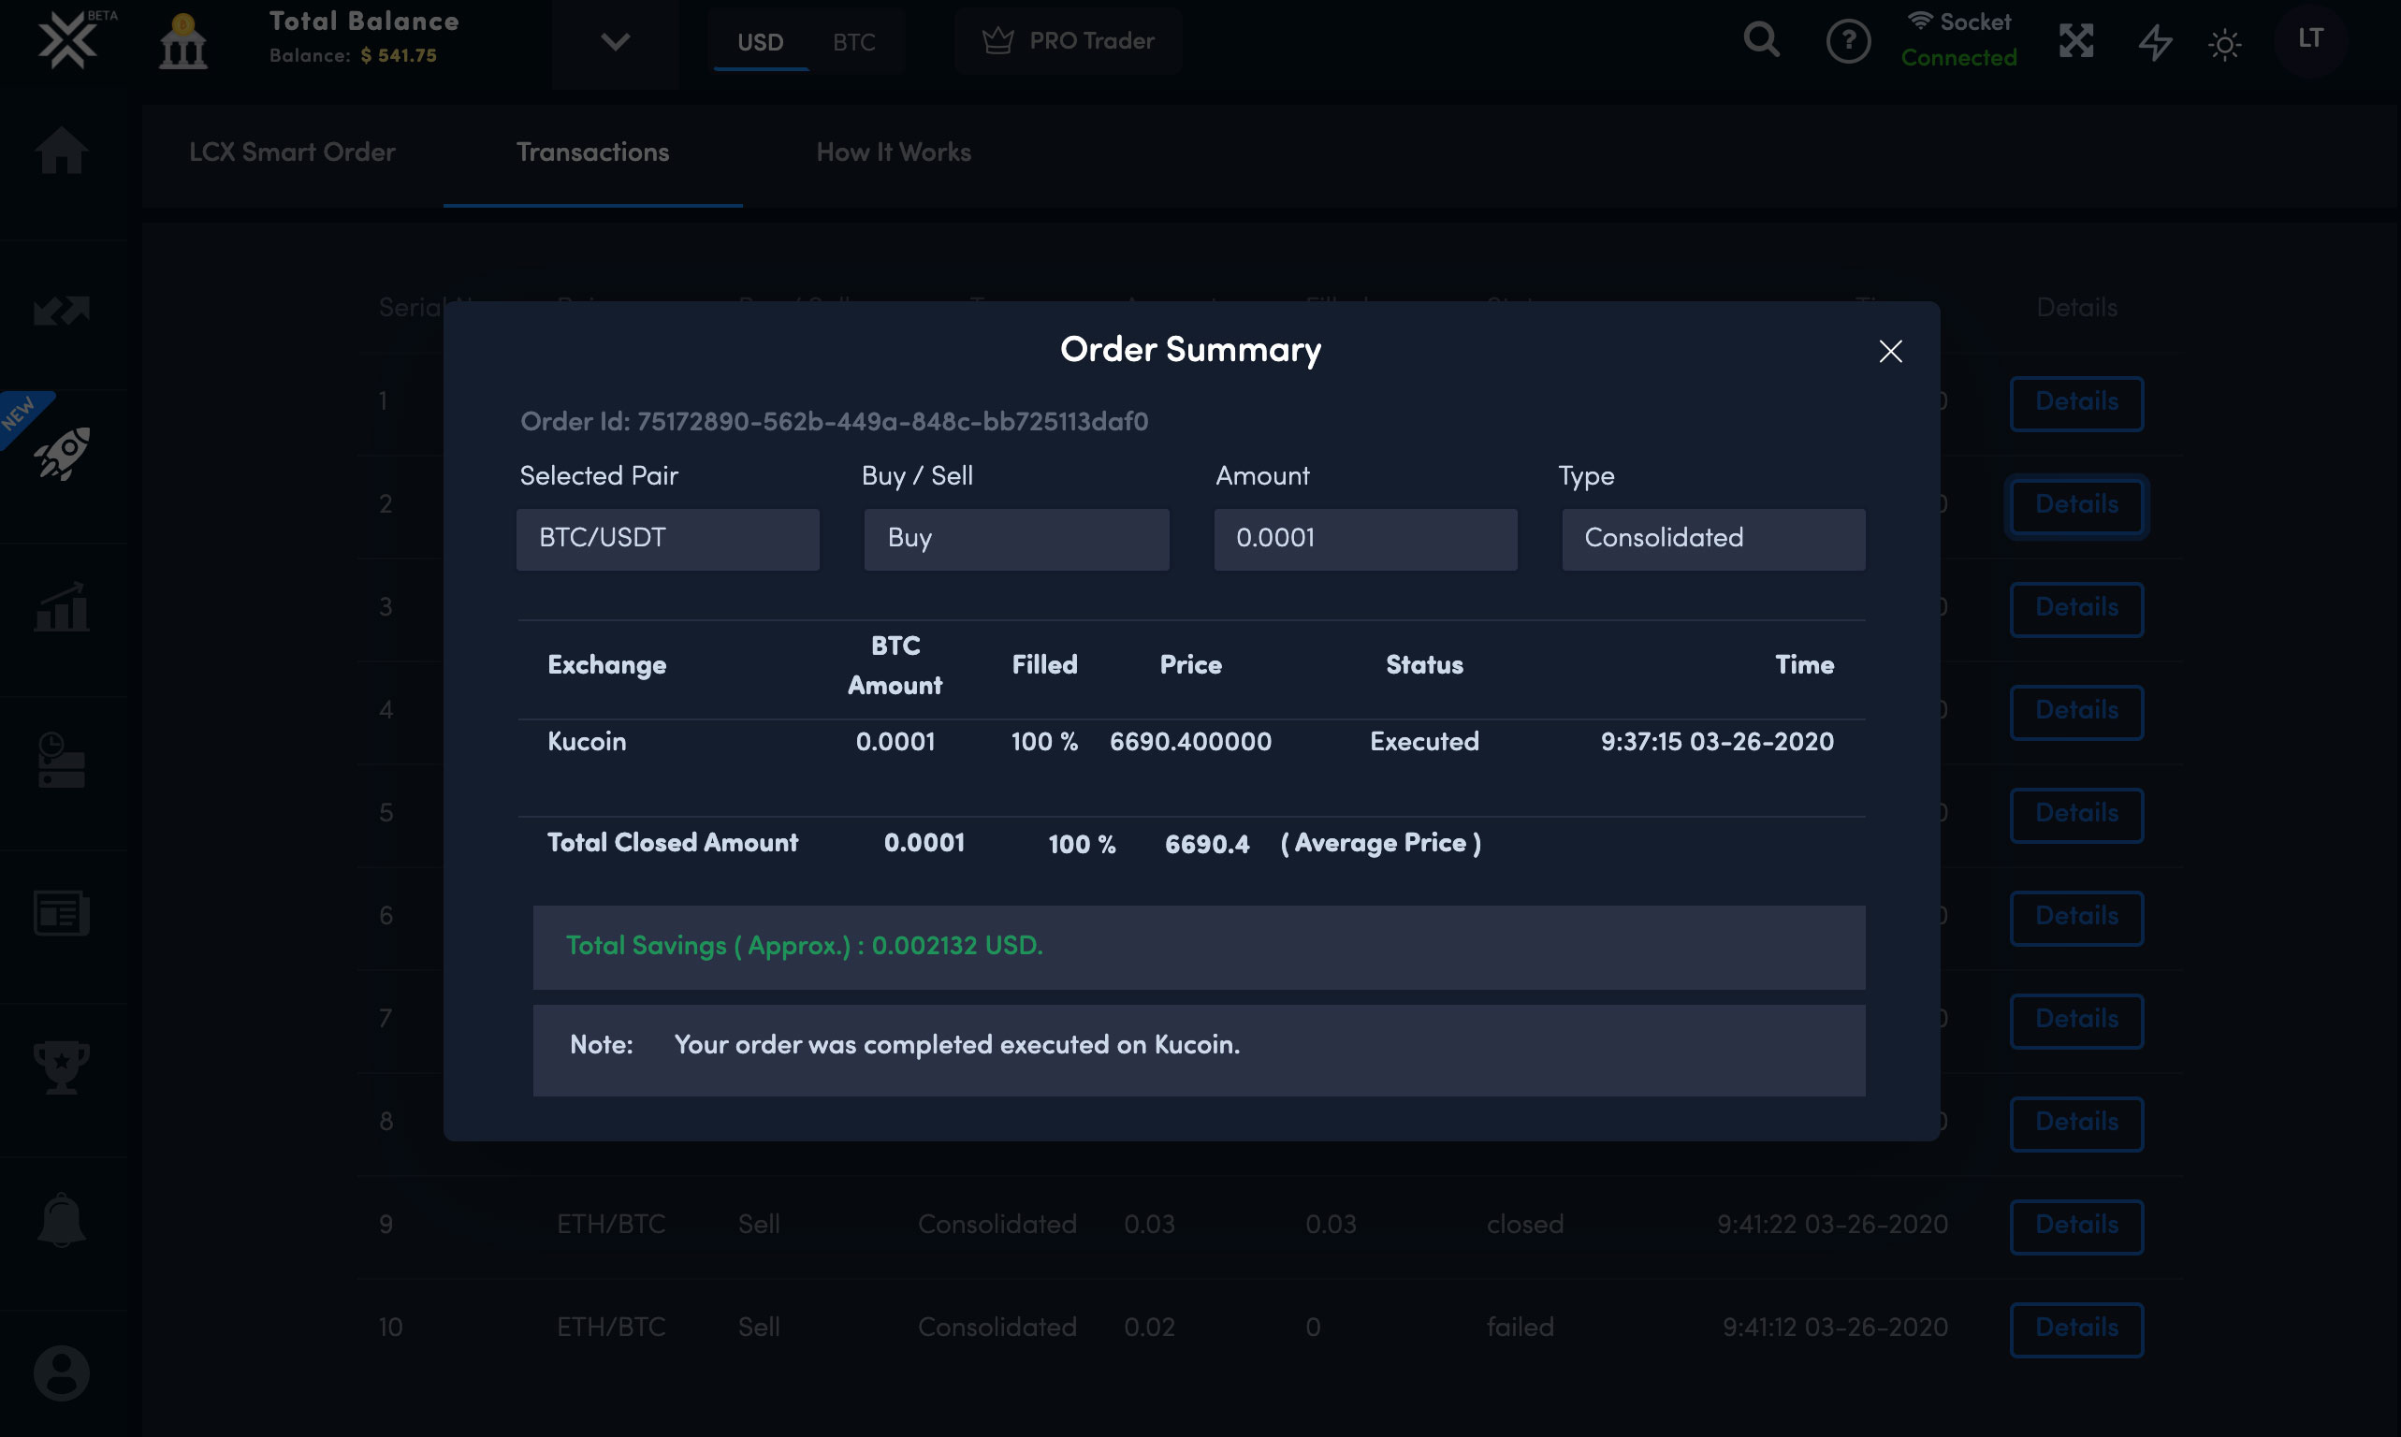2401x1437 pixels.
Task: Open the search icon in the header
Action: point(1761,40)
